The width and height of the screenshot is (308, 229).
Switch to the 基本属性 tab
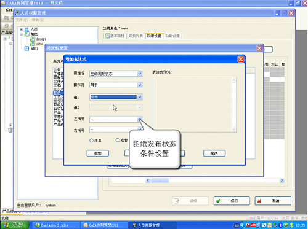(115, 36)
